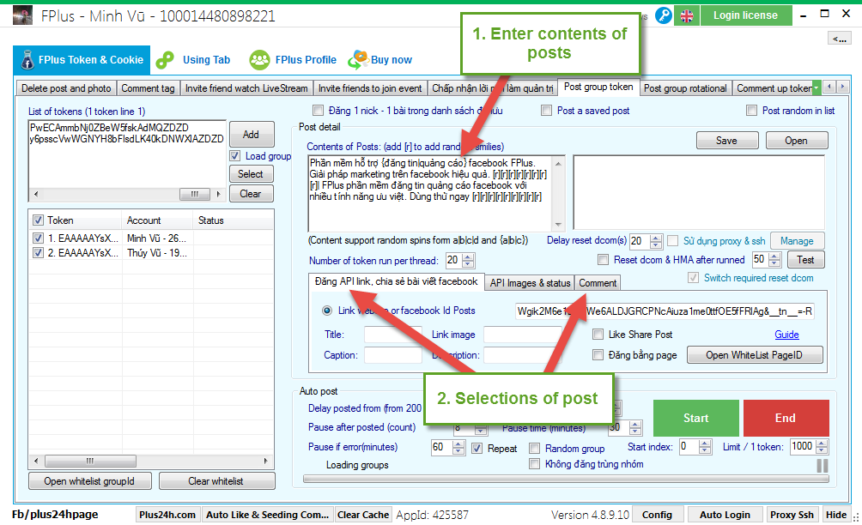Viewport: 862px width, 525px height.
Task: Click Buy now
Action: (380, 60)
